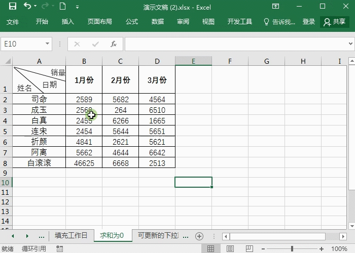Click the left ellipsis for hidden sheets
This screenshot has width=355, height=253.
pos(42,236)
